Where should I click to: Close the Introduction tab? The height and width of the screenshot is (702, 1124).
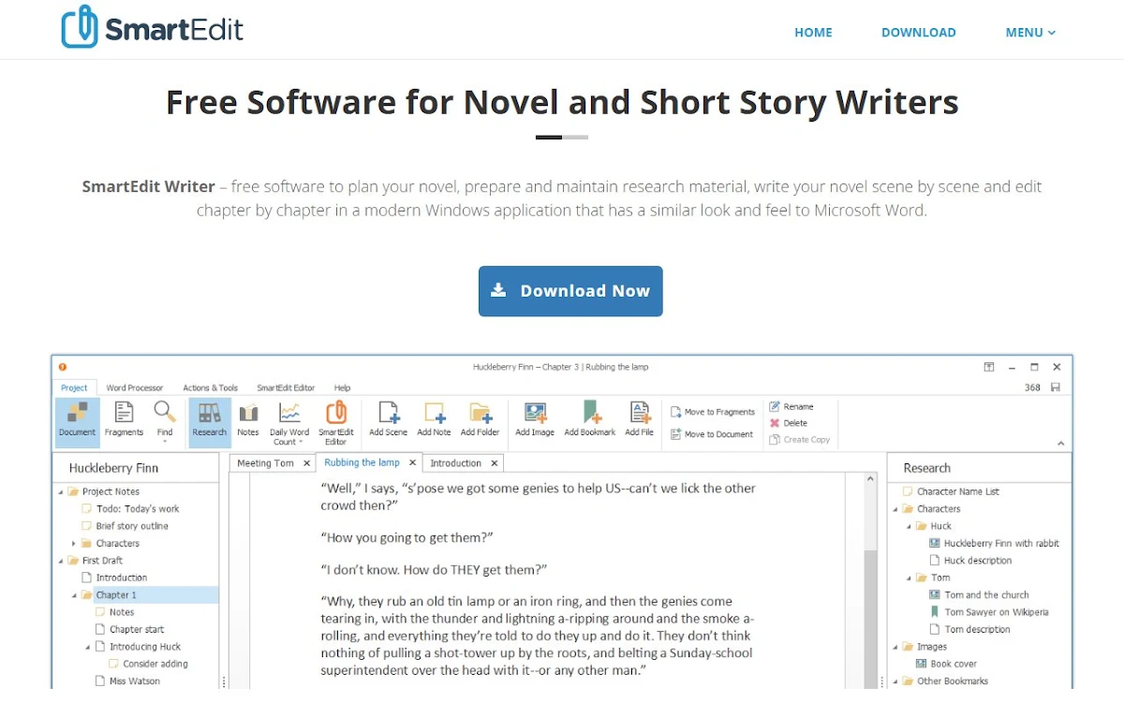495,463
